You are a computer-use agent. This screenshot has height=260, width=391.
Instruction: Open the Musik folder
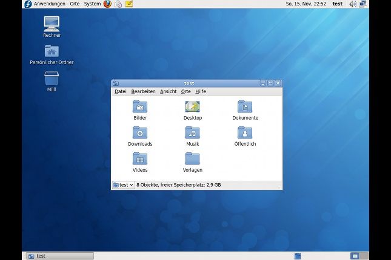coord(192,134)
